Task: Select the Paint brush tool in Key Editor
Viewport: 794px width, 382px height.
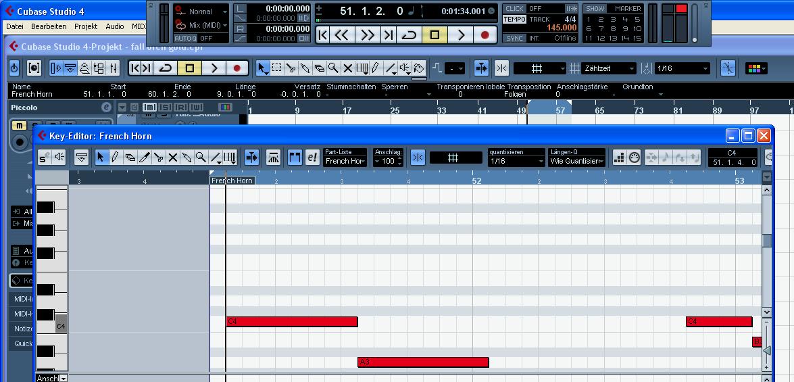Action: (x=145, y=158)
